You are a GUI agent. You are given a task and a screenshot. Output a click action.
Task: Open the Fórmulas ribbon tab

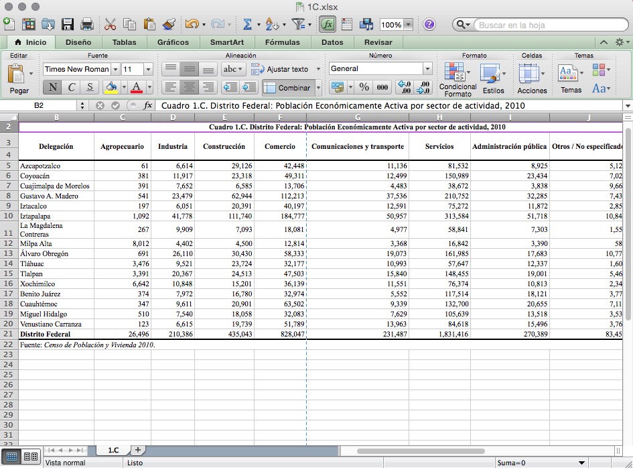(282, 42)
